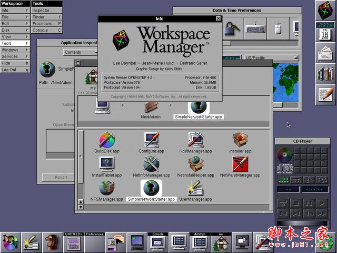Click the file viewer scroll-up arrow
Screen dimensions: 337x253
tap(81, 202)
